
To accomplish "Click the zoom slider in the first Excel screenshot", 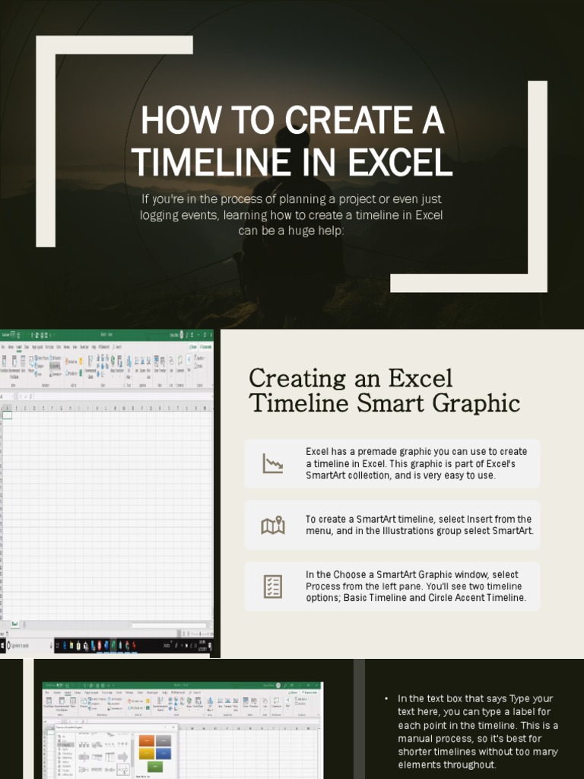I will tap(200, 634).
